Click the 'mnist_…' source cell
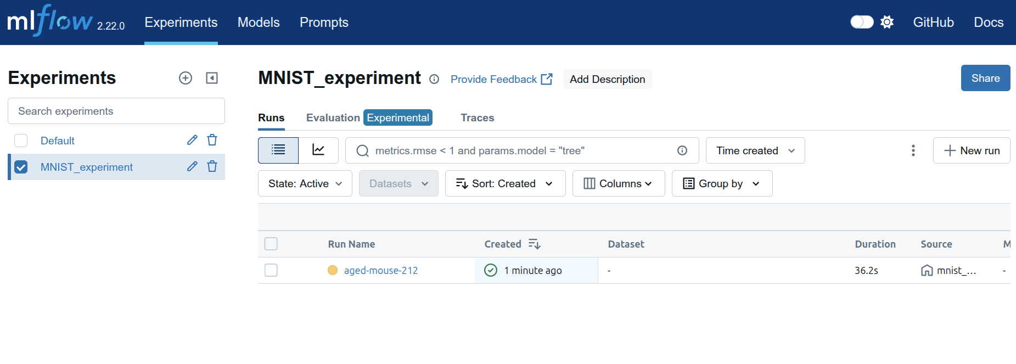 956,270
